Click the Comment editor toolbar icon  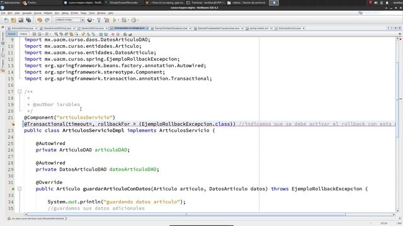click(x=125, y=34)
